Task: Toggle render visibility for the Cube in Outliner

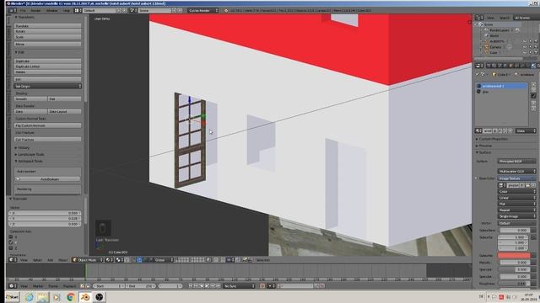Action: click(x=536, y=52)
